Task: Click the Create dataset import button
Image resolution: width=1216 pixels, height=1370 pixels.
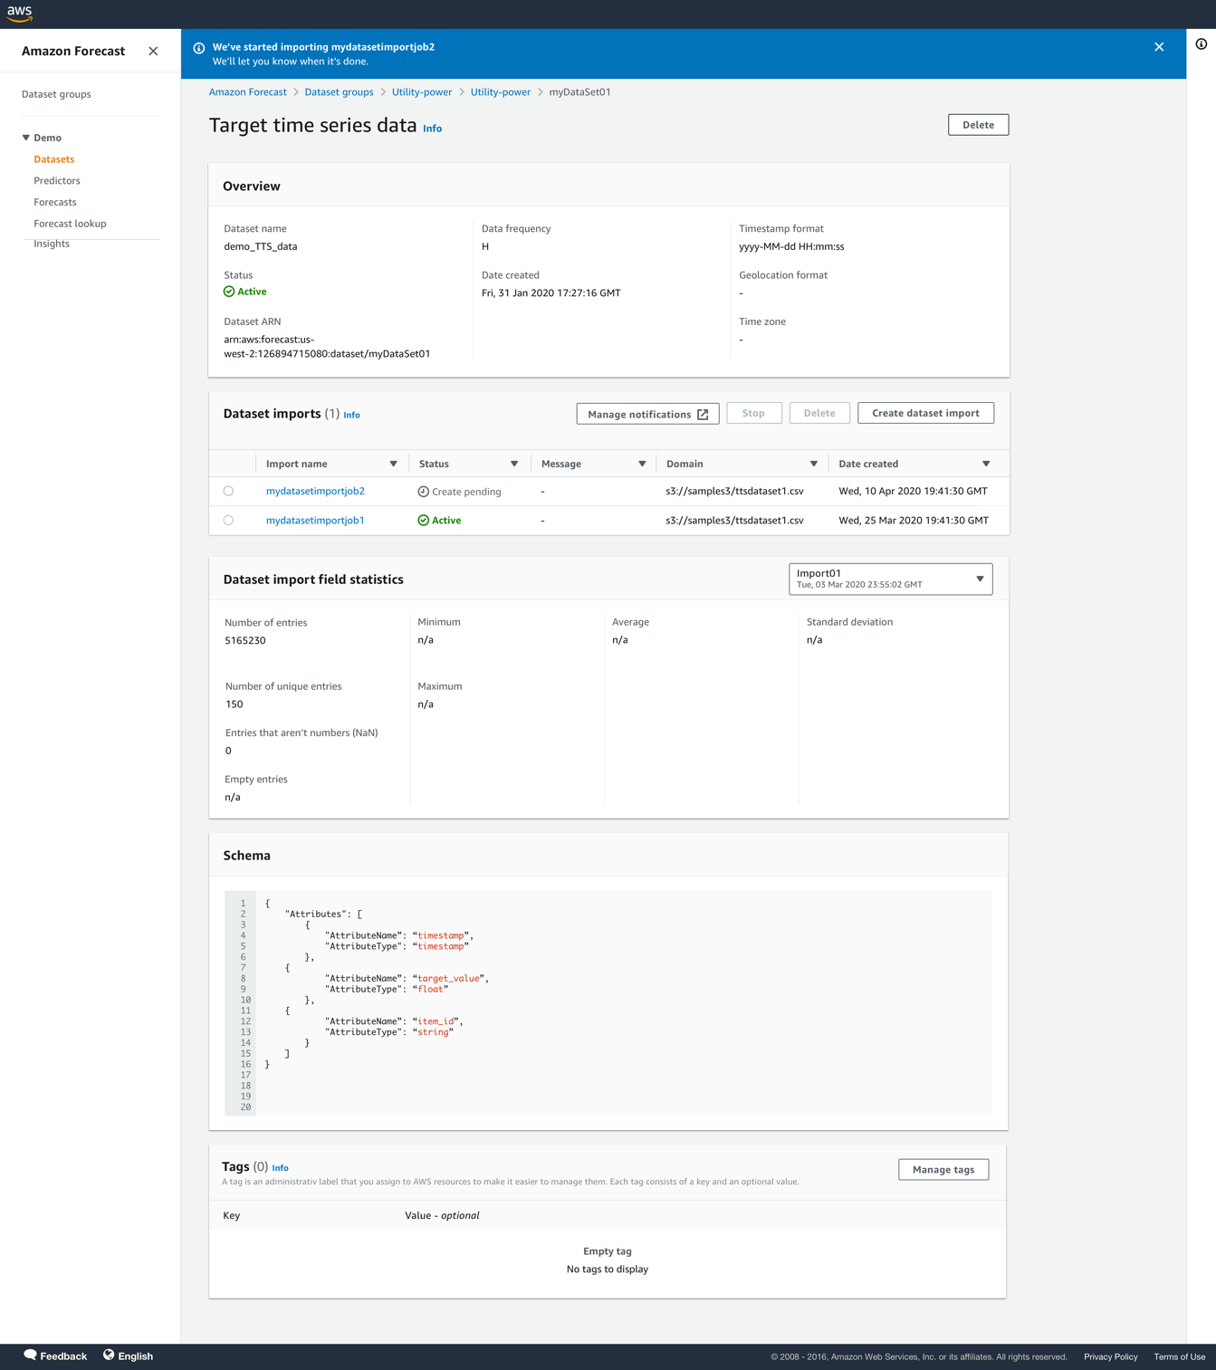Action: pyautogui.click(x=925, y=413)
